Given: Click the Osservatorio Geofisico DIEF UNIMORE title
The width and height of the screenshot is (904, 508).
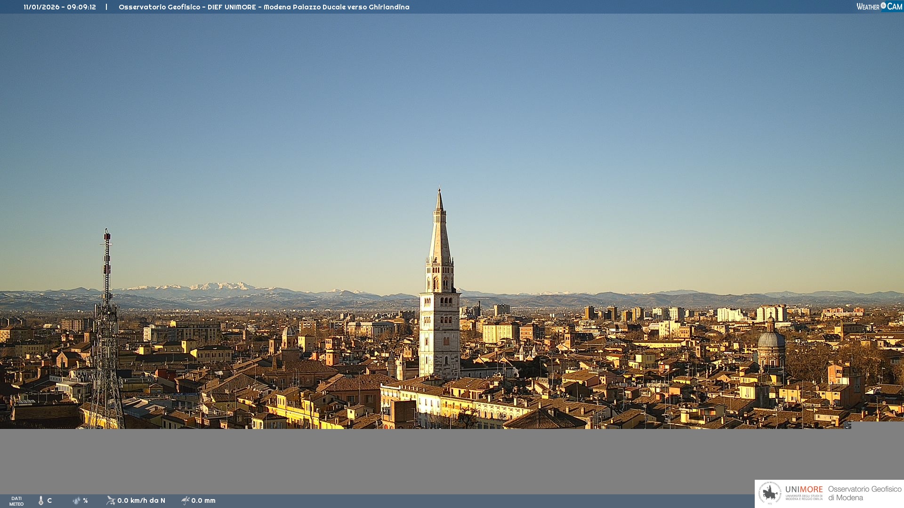Looking at the screenshot, I should click(264, 7).
